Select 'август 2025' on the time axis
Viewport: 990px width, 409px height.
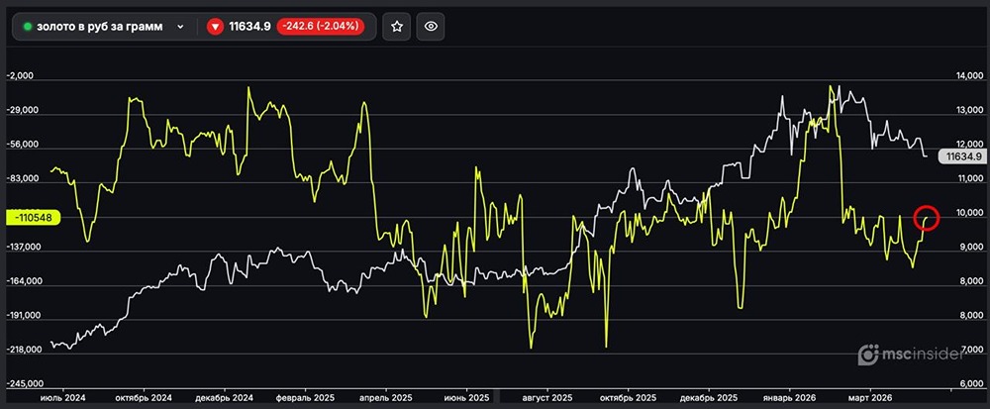coord(548,397)
